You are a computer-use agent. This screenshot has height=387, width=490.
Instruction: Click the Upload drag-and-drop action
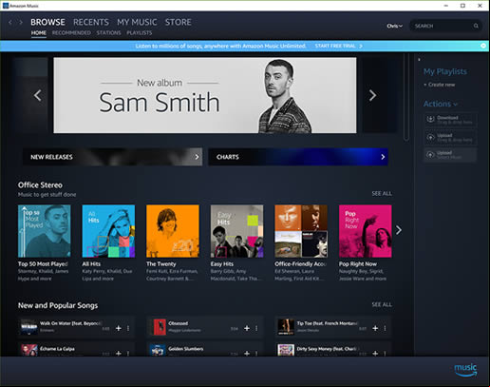coord(450,137)
